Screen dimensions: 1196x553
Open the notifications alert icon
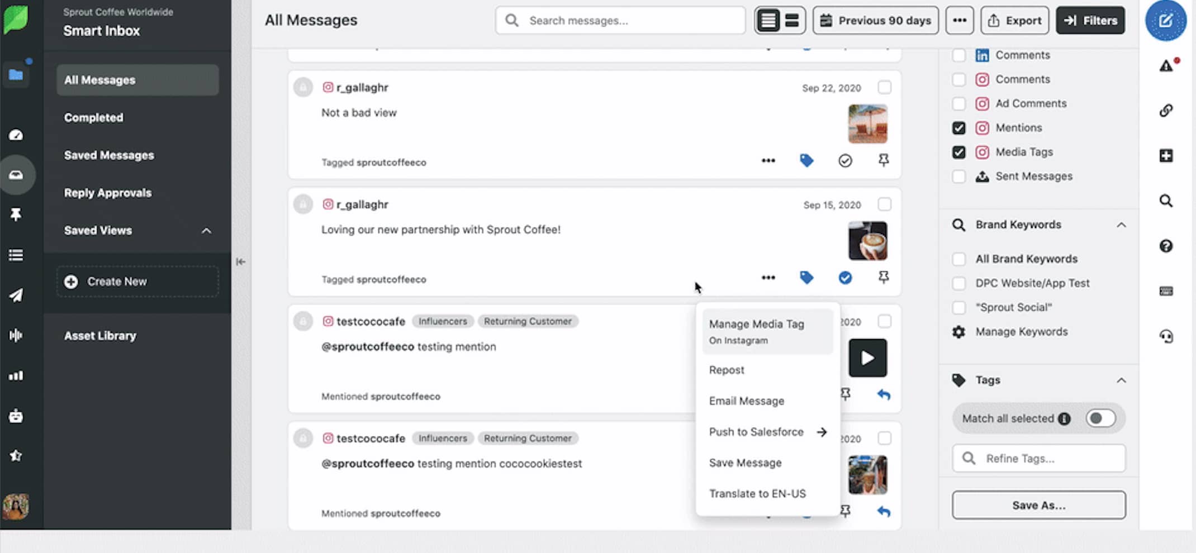click(1166, 65)
